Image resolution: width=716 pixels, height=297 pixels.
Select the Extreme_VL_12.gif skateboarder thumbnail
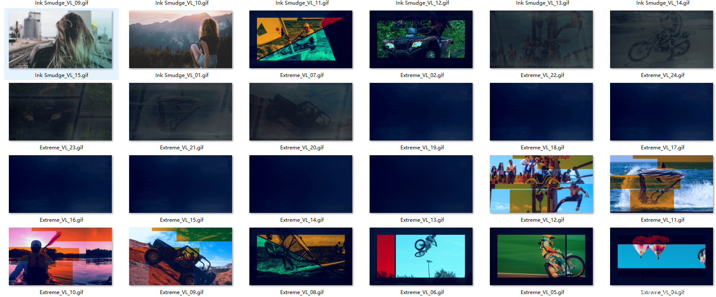pyautogui.click(x=541, y=184)
